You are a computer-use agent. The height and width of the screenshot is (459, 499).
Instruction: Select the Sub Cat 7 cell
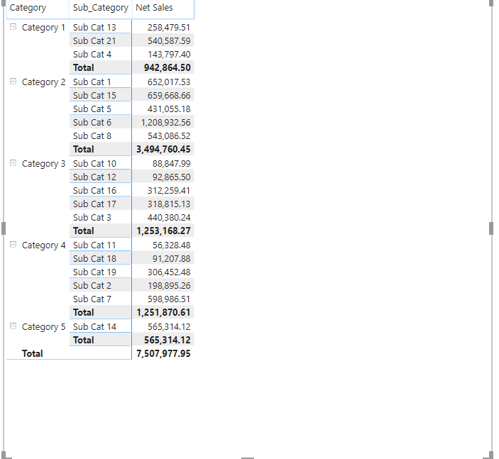click(100, 299)
